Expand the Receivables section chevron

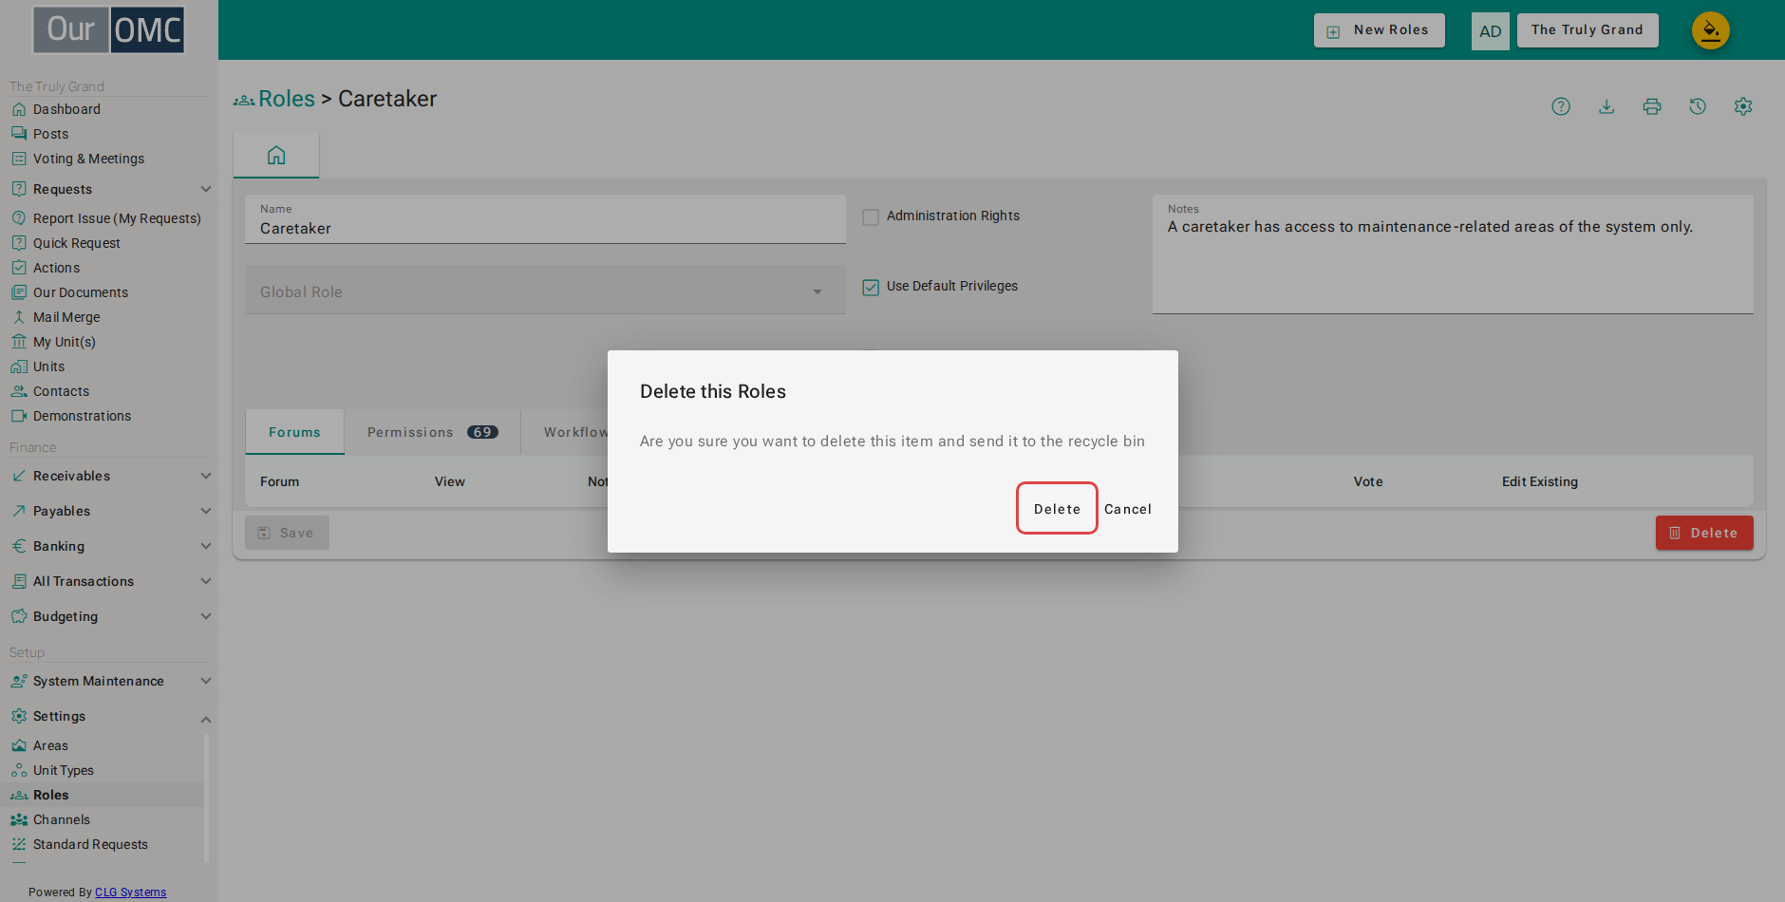coord(206,476)
